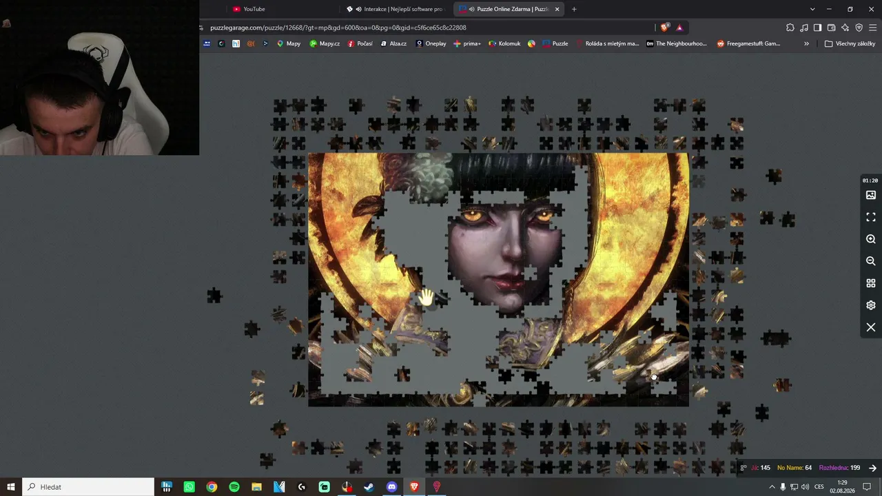The height and width of the screenshot is (496, 882).
Task: Open Google Chrome from the taskbar
Action: point(212,487)
